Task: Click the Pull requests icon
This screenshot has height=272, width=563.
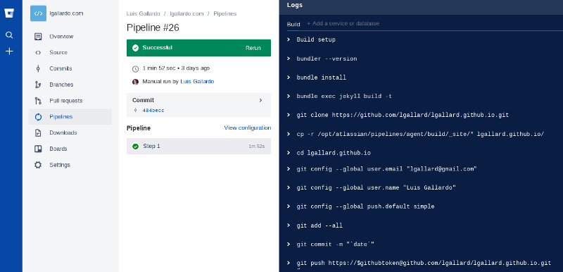Action: coord(38,101)
